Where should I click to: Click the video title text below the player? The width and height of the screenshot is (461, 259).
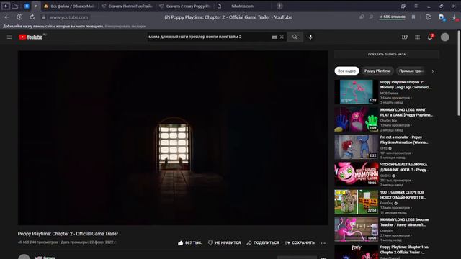68,234
